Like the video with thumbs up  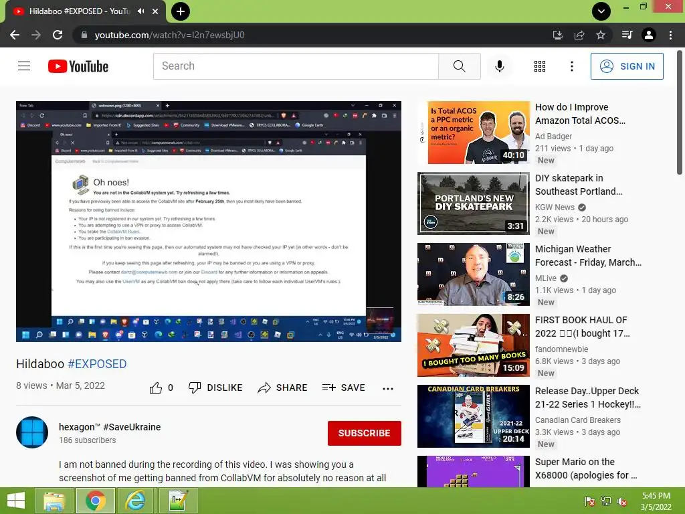(x=161, y=388)
